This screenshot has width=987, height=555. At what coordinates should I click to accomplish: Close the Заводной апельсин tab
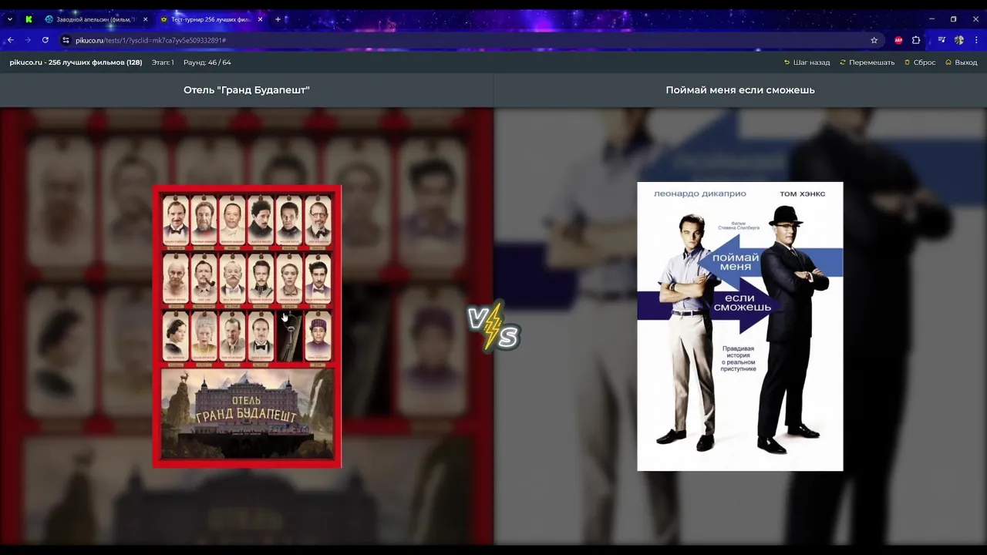(145, 19)
